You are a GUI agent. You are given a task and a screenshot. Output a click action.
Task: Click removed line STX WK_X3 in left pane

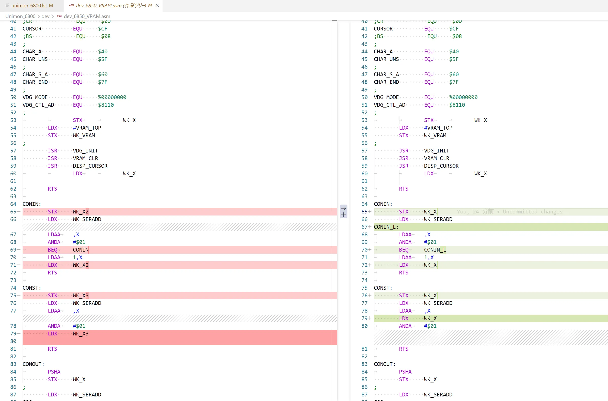(180, 295)
